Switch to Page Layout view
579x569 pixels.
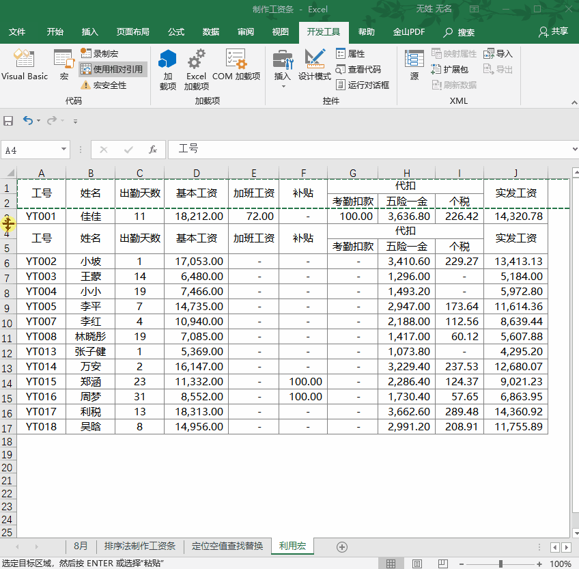(417, 564)
